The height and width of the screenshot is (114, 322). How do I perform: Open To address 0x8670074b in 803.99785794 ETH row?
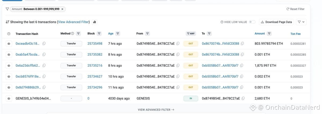(x=220, y=44)
